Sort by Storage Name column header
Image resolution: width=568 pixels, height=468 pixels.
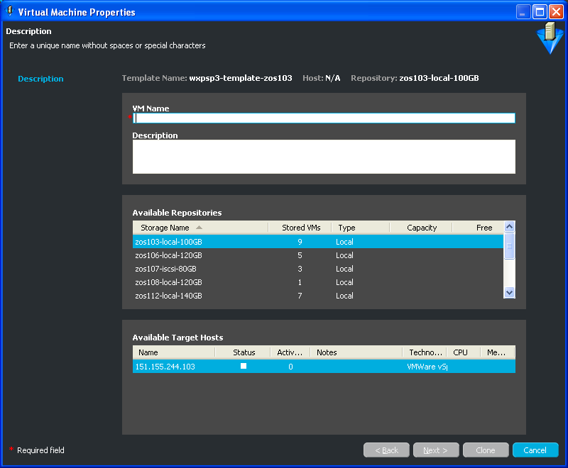[201, 228]
